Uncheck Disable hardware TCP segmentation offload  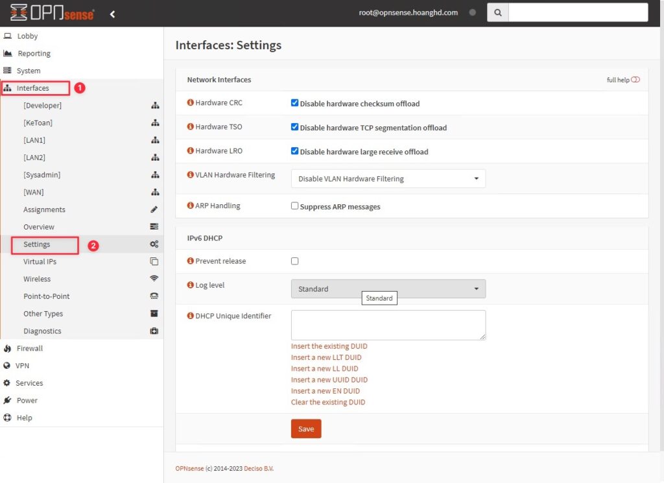(x=295, y=127)
